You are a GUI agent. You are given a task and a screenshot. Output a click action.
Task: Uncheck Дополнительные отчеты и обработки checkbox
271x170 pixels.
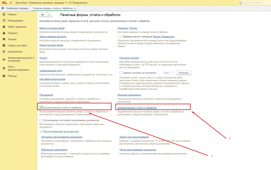(41, 108)
